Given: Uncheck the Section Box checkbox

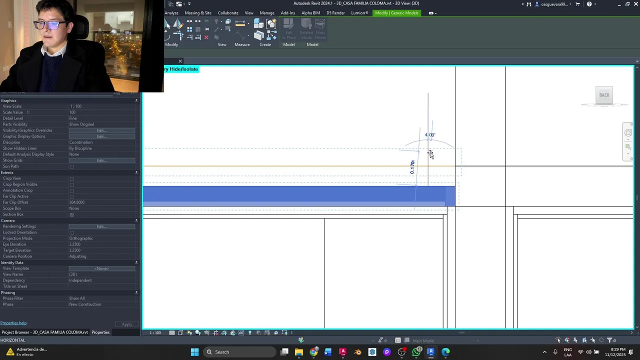Looking at the screenshot, I should [71, 214].
